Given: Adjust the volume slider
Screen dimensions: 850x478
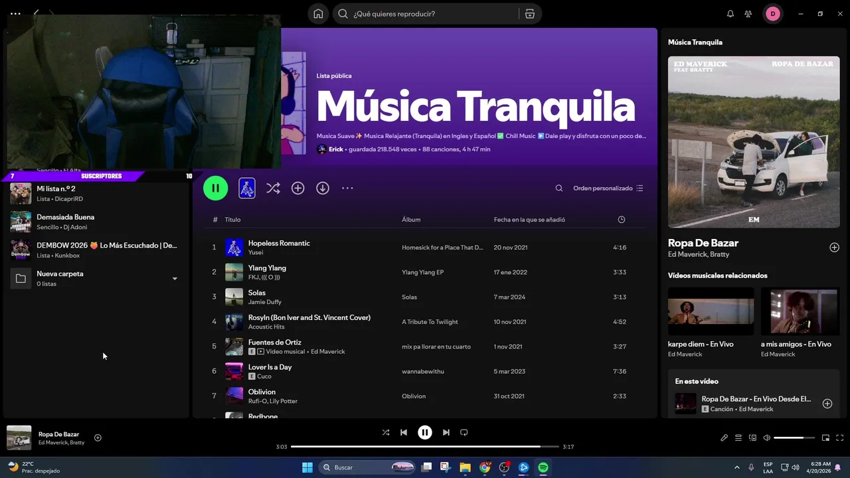Looking at the screenshot, I should click(794, 438).
